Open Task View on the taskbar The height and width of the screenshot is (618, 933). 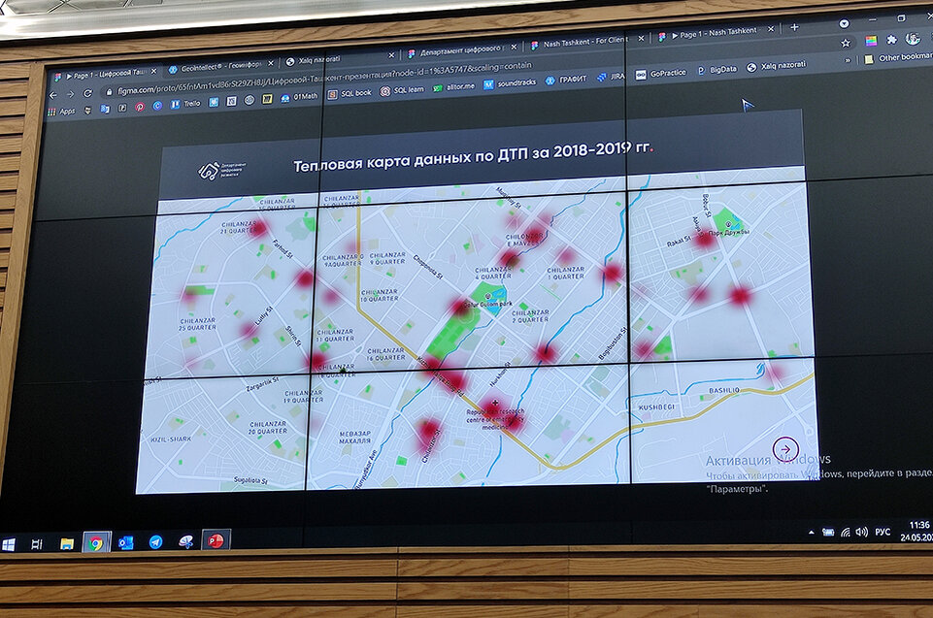click(x=36, y=543)
